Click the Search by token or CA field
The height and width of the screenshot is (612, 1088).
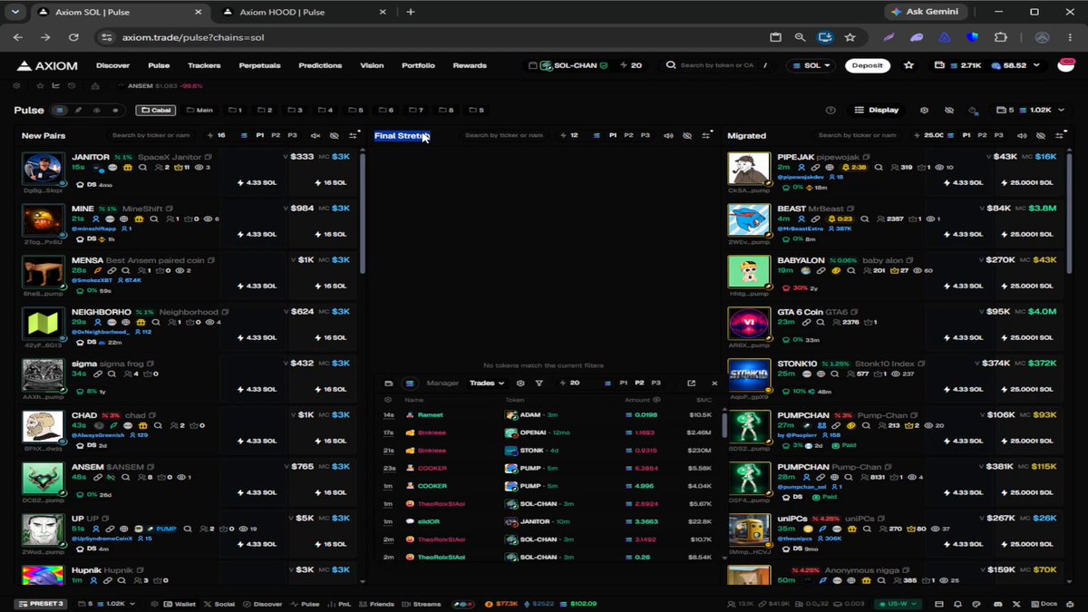[716, 65]
